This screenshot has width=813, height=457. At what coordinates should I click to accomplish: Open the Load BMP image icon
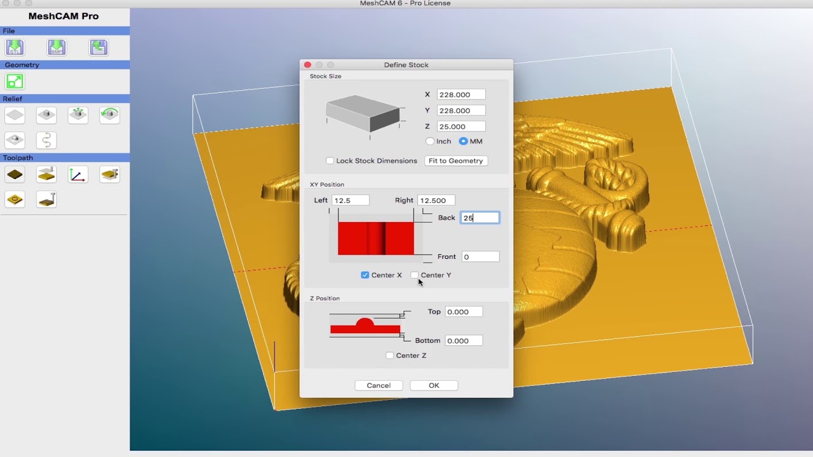pyautogui.click(x=57, y=48)
